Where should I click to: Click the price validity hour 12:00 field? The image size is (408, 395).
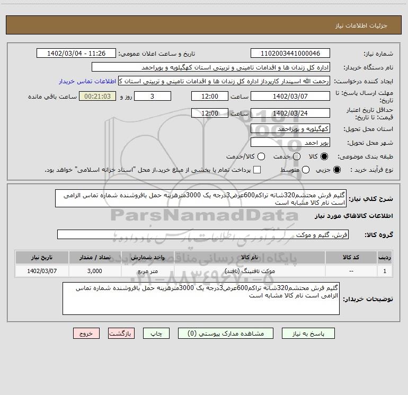tap(209, 113)
